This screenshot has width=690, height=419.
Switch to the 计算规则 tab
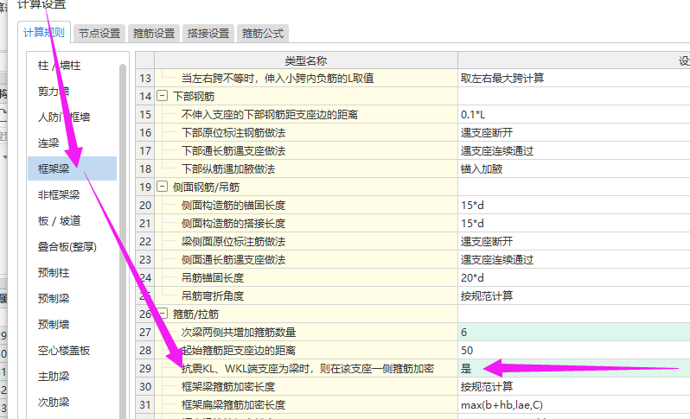tap(44, 33)
